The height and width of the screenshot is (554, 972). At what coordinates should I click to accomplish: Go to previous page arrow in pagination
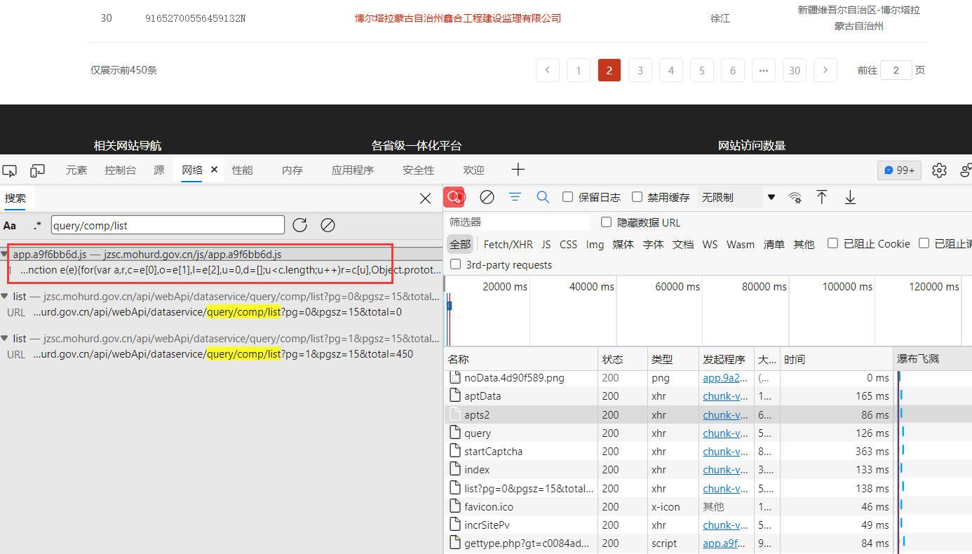548,70
